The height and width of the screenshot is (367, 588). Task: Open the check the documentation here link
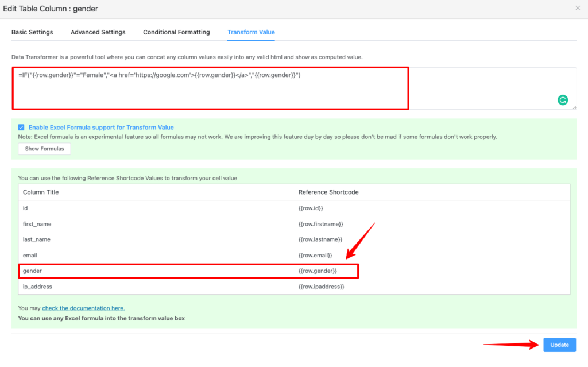83,308
